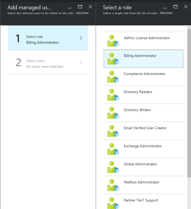This screenshot has height=209, width=191.
Task: Expand the Select role step chevron
Action: (81, 38)
